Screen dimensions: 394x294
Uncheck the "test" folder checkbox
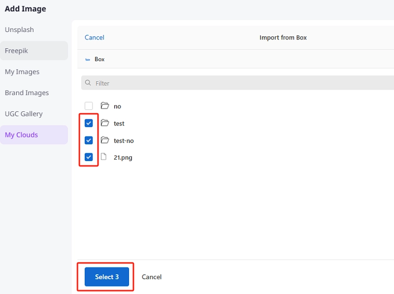point(89,123)
